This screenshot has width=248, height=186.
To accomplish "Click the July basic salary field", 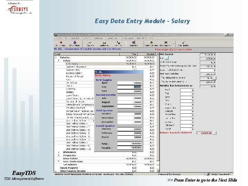I will pos(130,98).
